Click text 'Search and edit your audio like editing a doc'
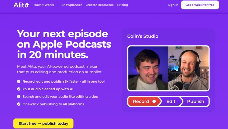The width and height of the screenshot is (228, 129). (x=60, y=97)
